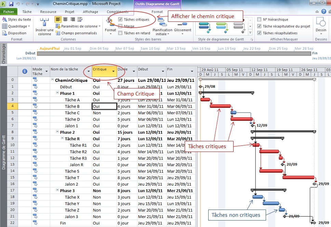Enable the Marge checkbox
Screen dimensions: 331x227
(120, 26)
